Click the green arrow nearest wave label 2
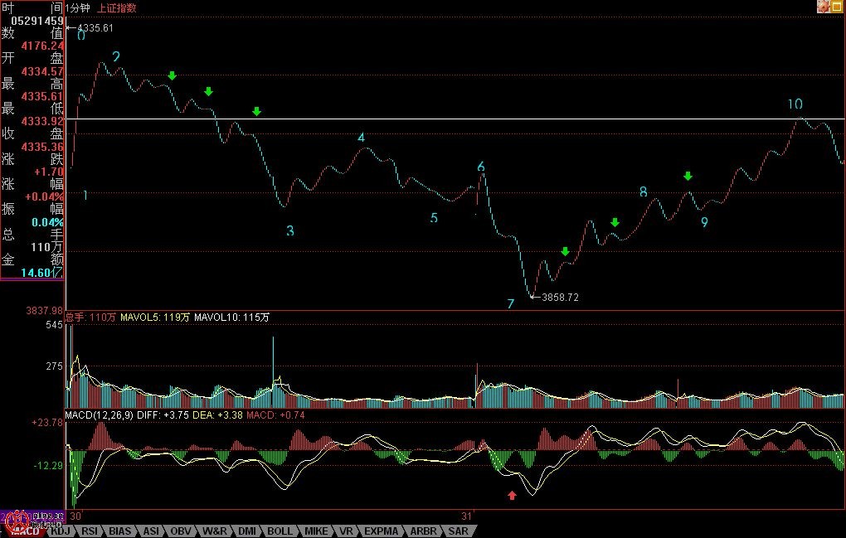This screenshot has height=538, width=846. [x=172, y=76]
